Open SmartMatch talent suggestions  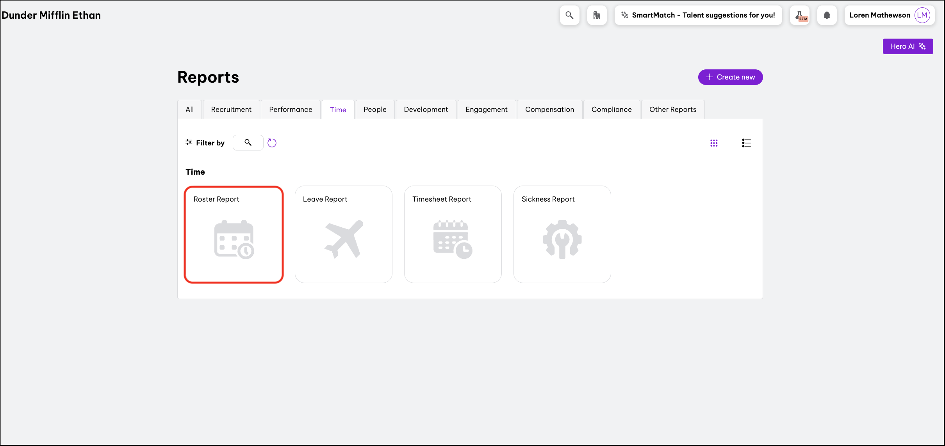click(698, 15)
